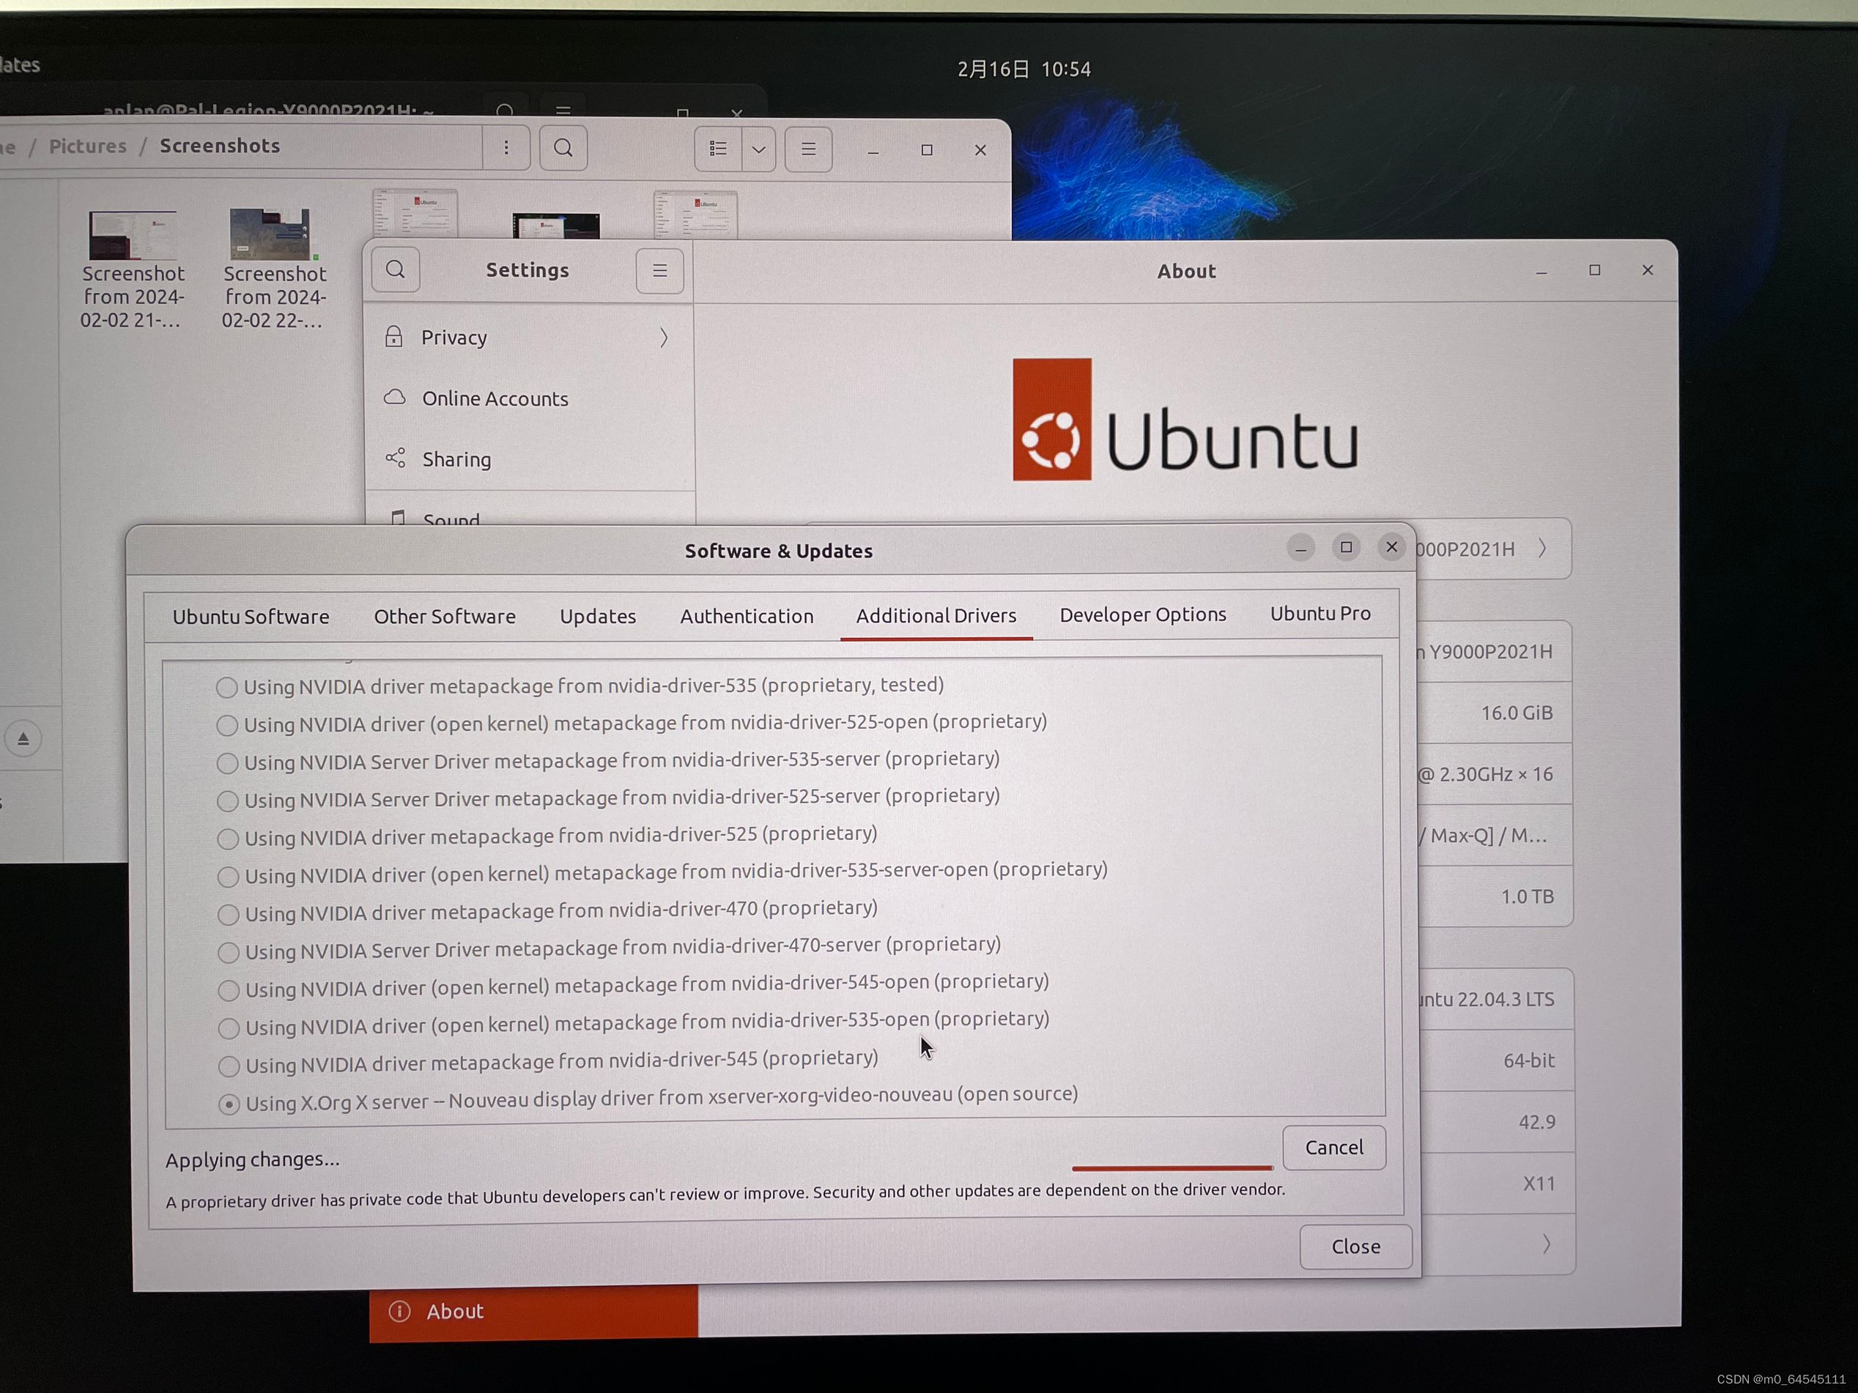Maximize the Software & Updates window
Image resolution: width=1858 pixels, height=1393 pixels.
[x=1346, y=548]
